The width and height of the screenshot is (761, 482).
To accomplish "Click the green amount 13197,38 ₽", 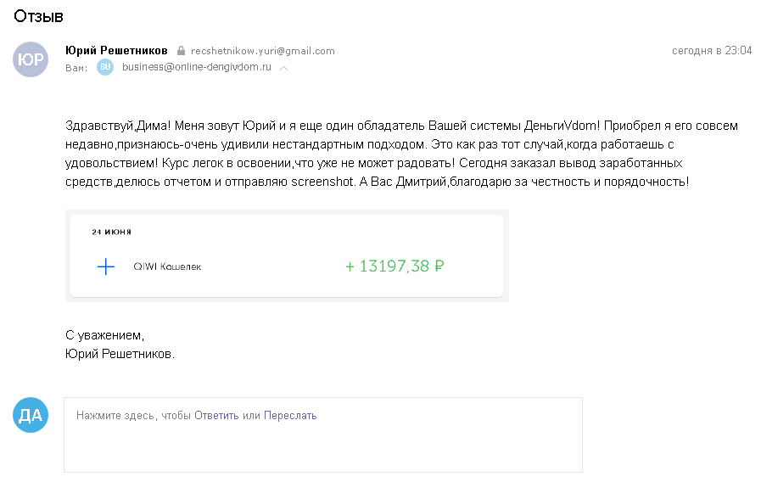I will pyautogui.click(x=394, y=266).
